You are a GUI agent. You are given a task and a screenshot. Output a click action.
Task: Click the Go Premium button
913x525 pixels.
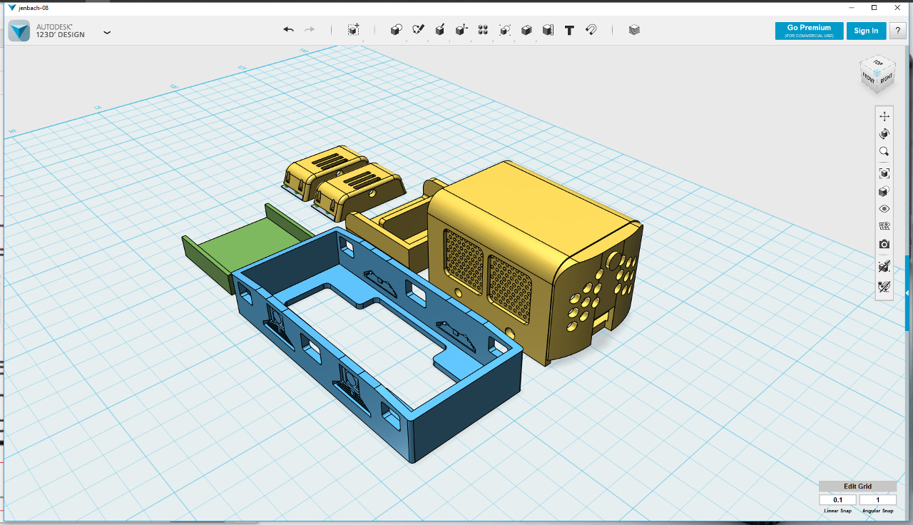(809, 31)
